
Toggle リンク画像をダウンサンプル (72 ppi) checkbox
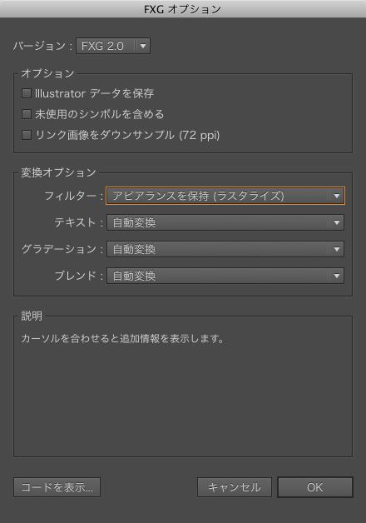27,135
